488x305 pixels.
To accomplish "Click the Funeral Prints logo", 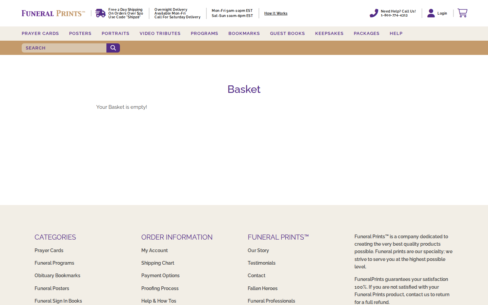I will pyautogui.click(x=53, y=13).
